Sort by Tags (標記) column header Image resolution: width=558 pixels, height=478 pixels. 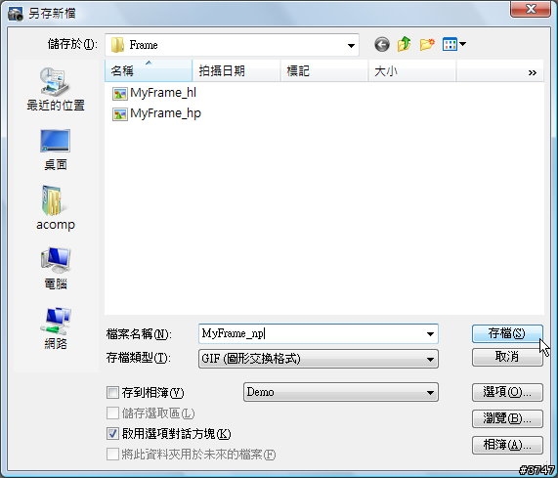pos(323,70)
